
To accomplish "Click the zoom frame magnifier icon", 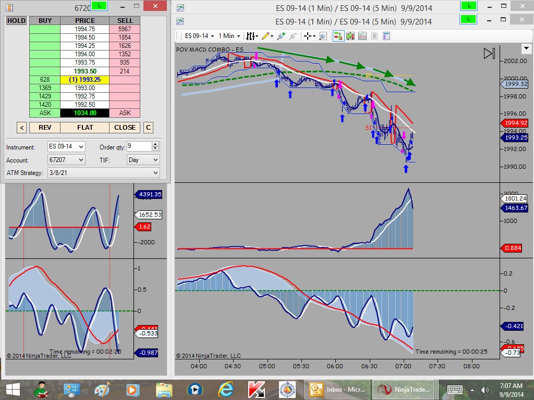I will 323,36.
